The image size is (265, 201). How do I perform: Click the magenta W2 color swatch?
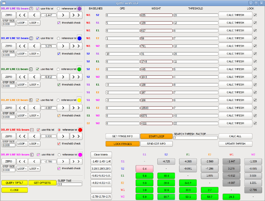(x=80, y=155)
